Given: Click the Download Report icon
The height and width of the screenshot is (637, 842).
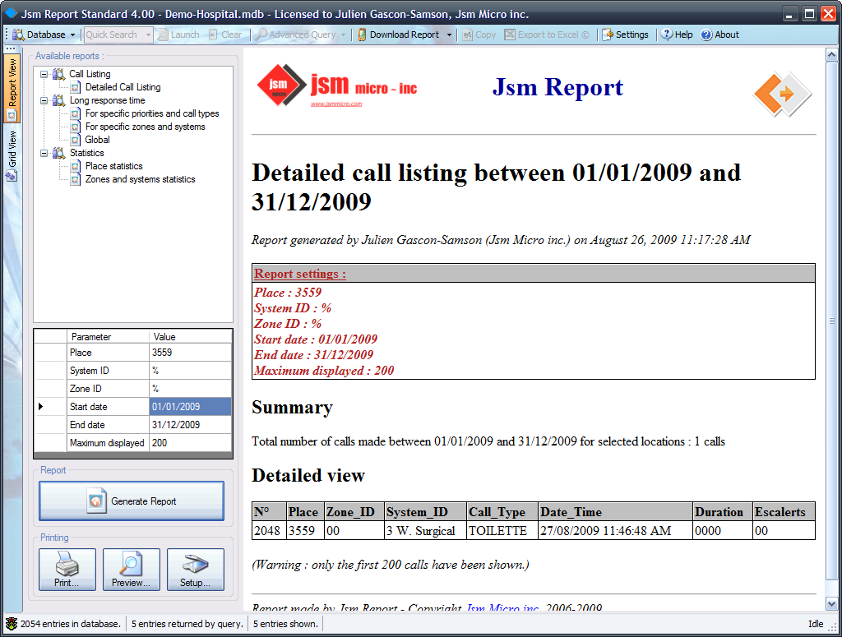Looking at the screenshot, I should tap(362, 35).
